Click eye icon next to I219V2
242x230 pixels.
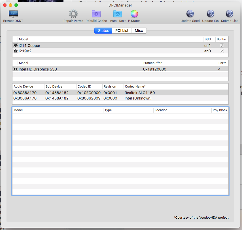(16, 51)
